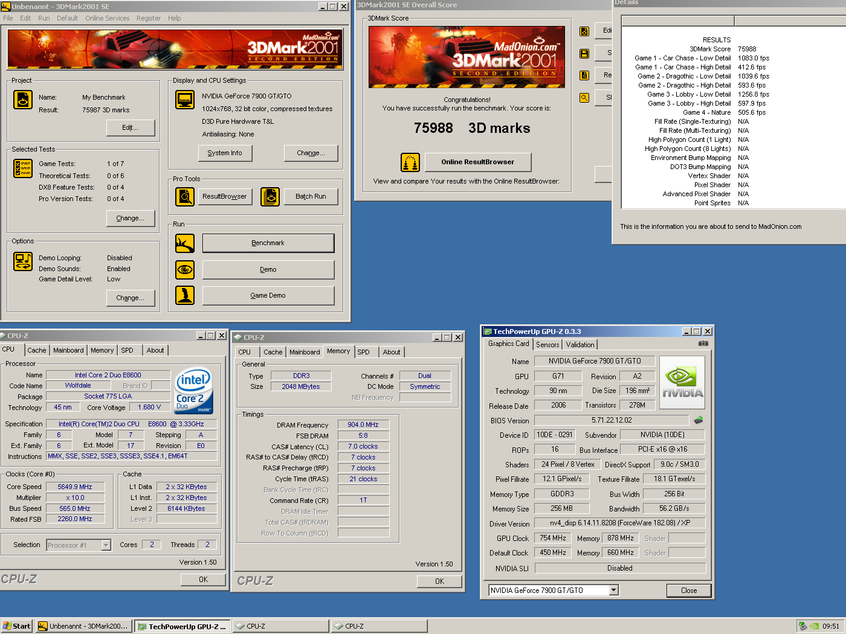
Task: Click the Benchmark run icon
Action: [185, 243]
